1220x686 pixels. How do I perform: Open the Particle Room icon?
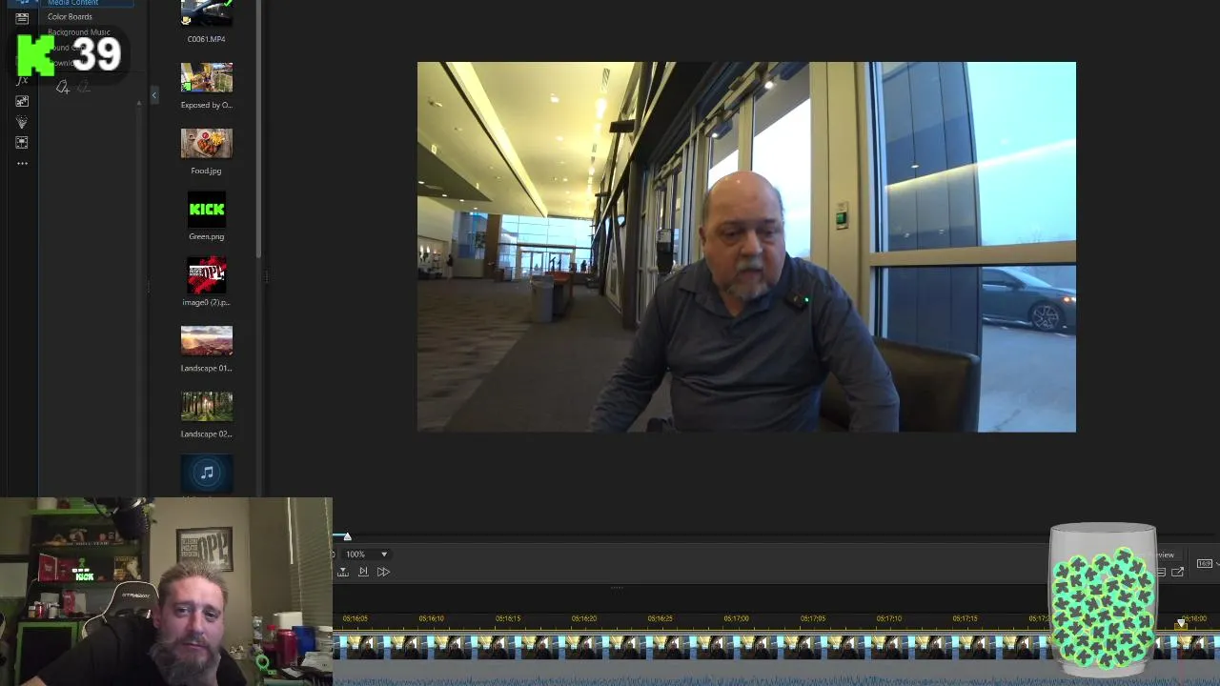click(x=22, y=122)
